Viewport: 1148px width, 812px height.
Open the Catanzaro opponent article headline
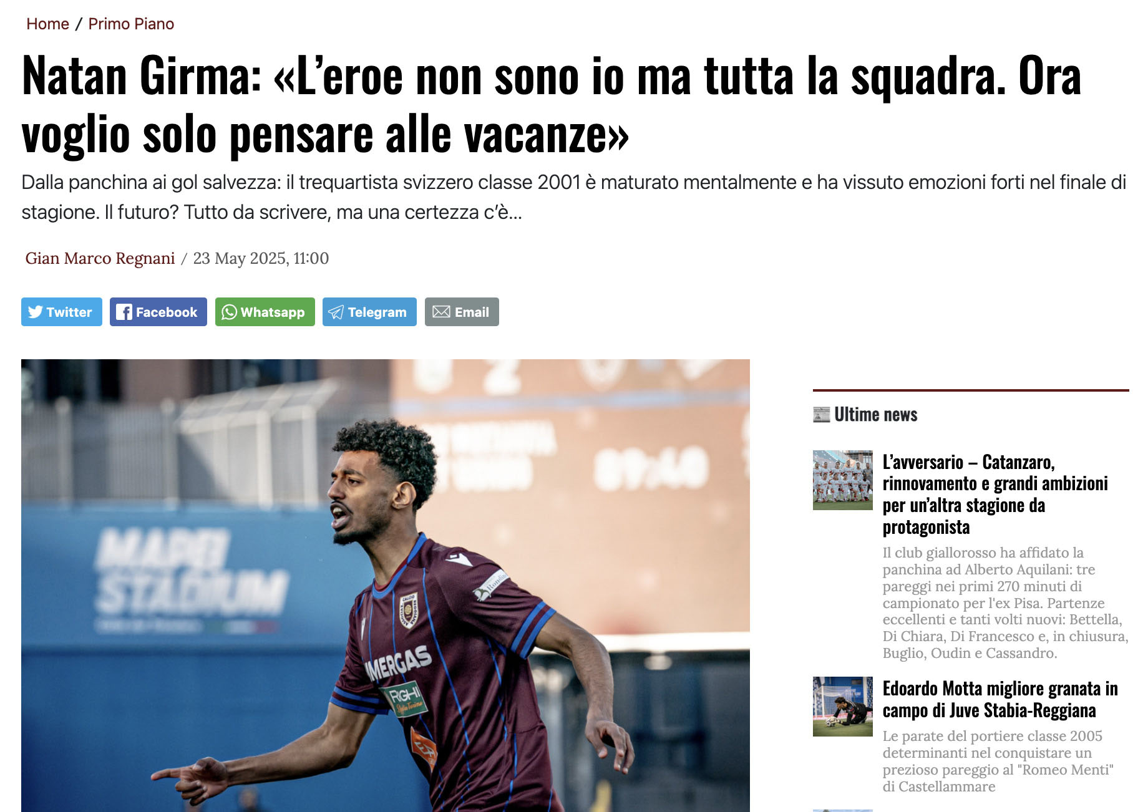pos(995,495)
